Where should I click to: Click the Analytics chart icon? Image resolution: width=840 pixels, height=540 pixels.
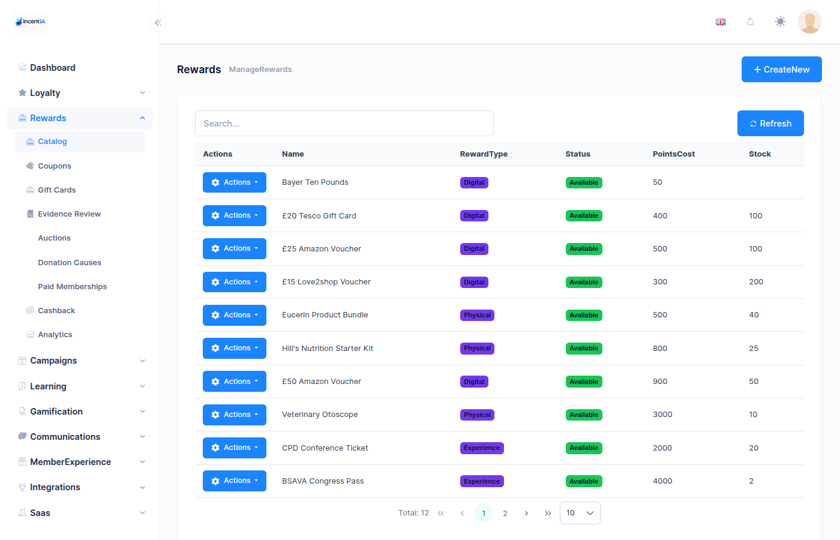tap(30, 335)
